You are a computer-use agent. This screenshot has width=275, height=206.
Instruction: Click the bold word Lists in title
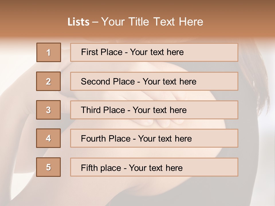(x=78, y=22)
